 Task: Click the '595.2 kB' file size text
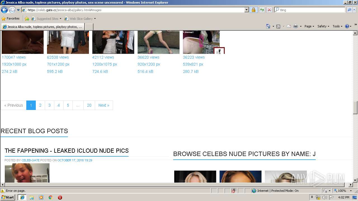tap(55, 71)
